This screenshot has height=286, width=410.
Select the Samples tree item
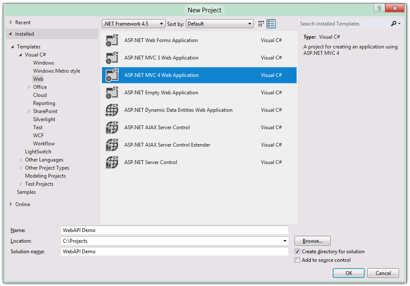(26, 192)
